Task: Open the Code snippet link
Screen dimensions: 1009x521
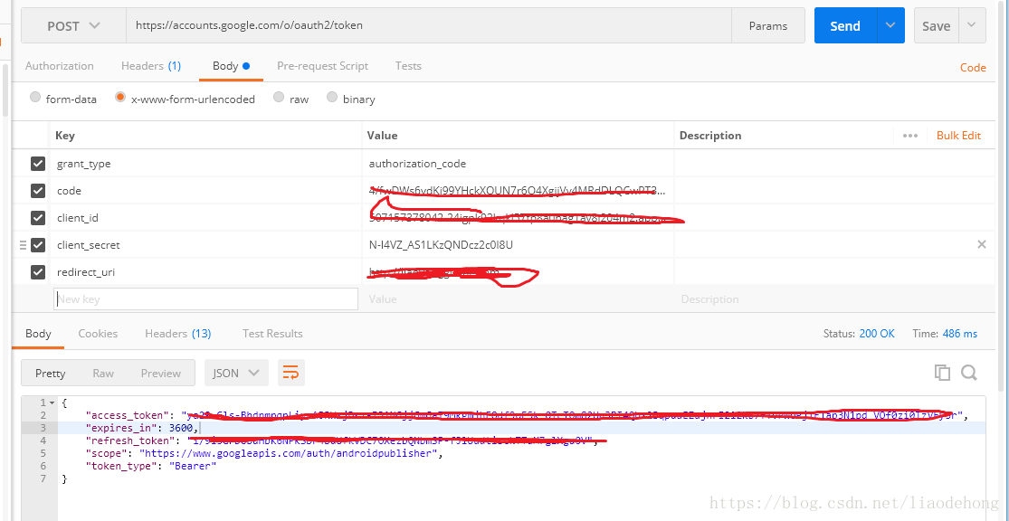Action: click(x=973, y=68)
